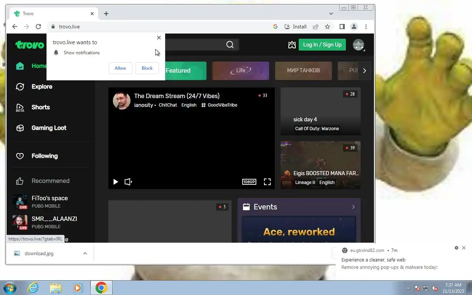Open the Eigis BOOSTED MANA stream card
472x295 pixels.
coord(320,165)
